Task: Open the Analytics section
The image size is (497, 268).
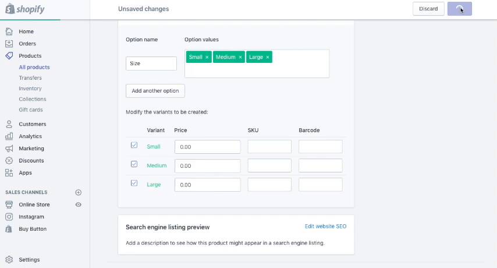Action: pyautogui.click(x=30, y=136)
